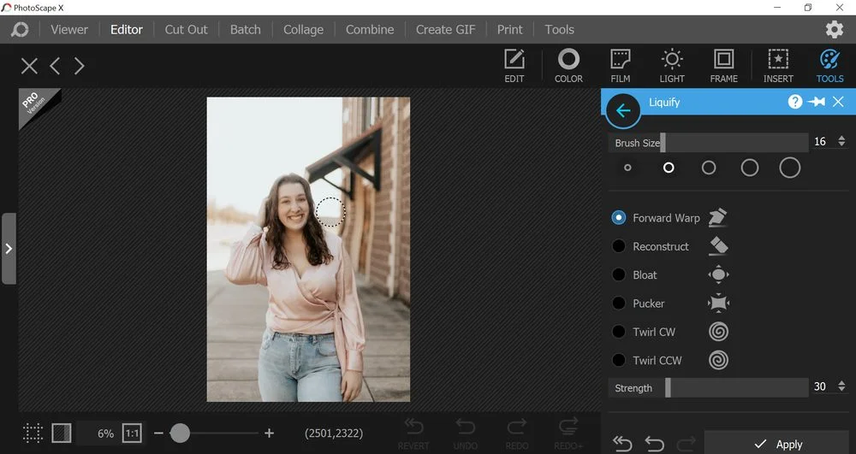856x454 pixels.
Task: Switch to the Create GIF tab
Action: [445, 29]
